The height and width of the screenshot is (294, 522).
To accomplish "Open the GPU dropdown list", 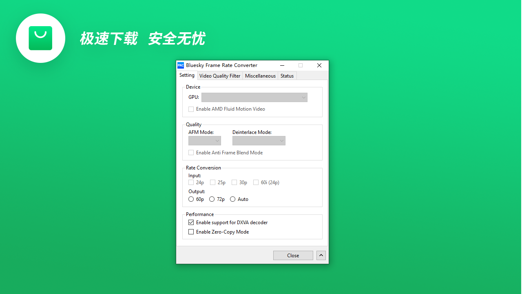I will pyautogui.click(x=254, y=98).
